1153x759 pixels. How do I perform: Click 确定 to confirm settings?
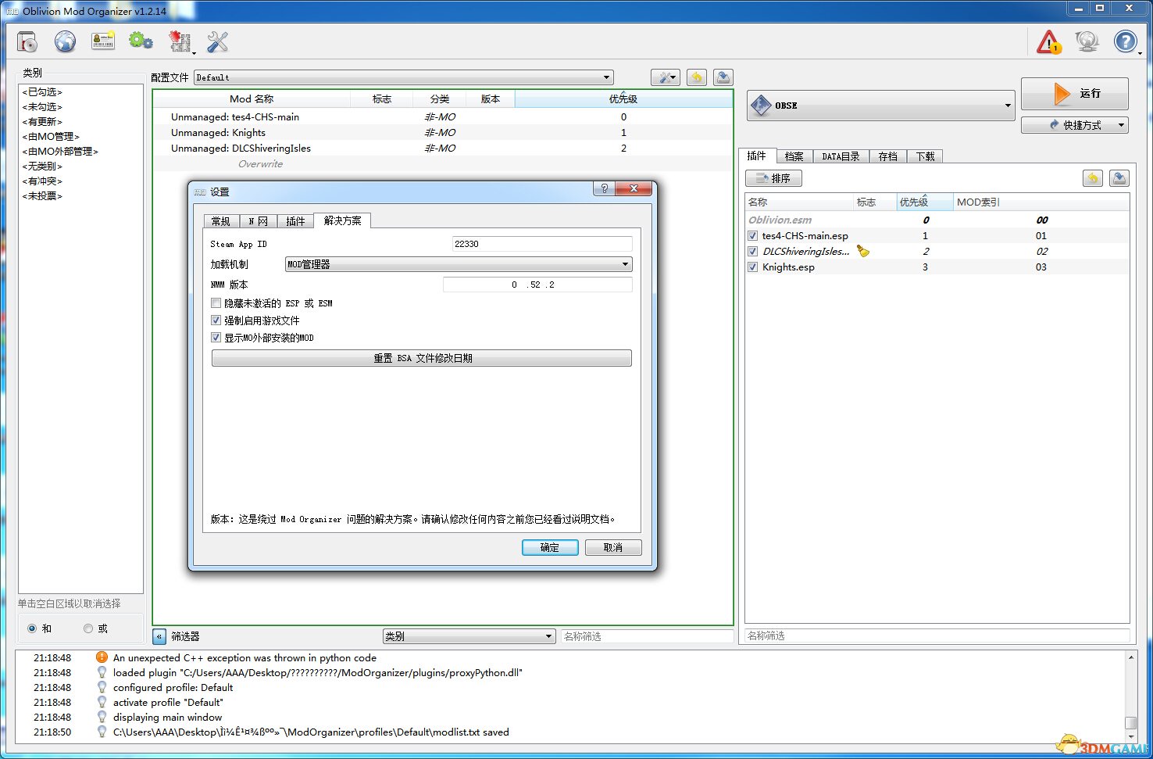[x=550, y=547]
